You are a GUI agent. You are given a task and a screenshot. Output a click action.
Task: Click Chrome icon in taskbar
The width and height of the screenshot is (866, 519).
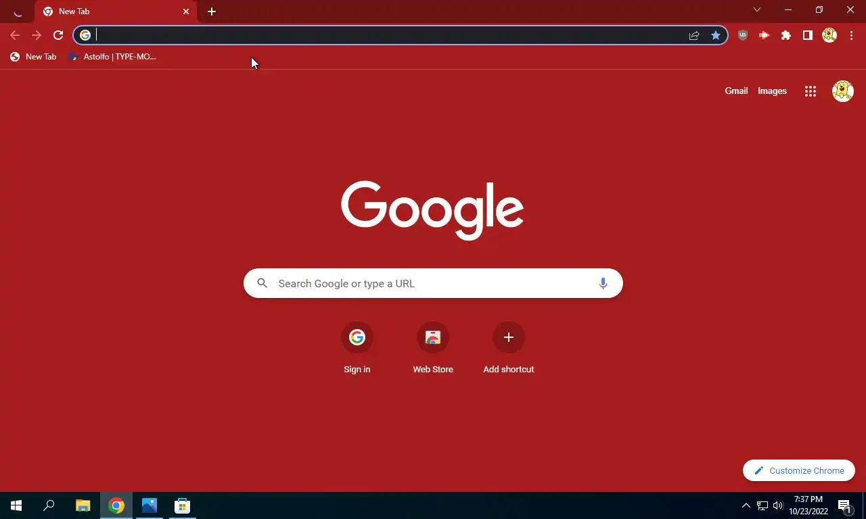click(116, 505)
